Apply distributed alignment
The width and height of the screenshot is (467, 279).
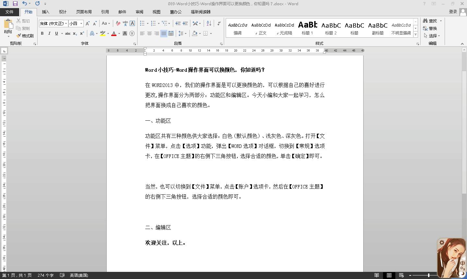171,33
